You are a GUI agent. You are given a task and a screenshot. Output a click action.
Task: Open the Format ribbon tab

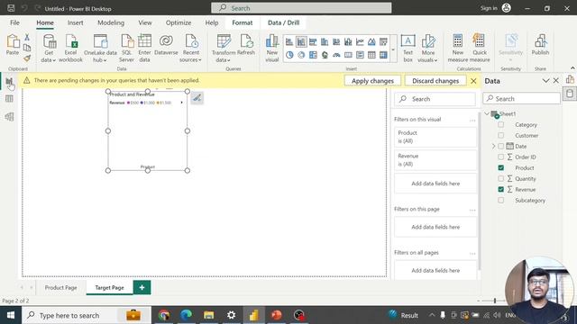[243, 22]
